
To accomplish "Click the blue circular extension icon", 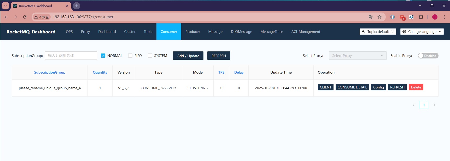I will (x=392, y=17).
